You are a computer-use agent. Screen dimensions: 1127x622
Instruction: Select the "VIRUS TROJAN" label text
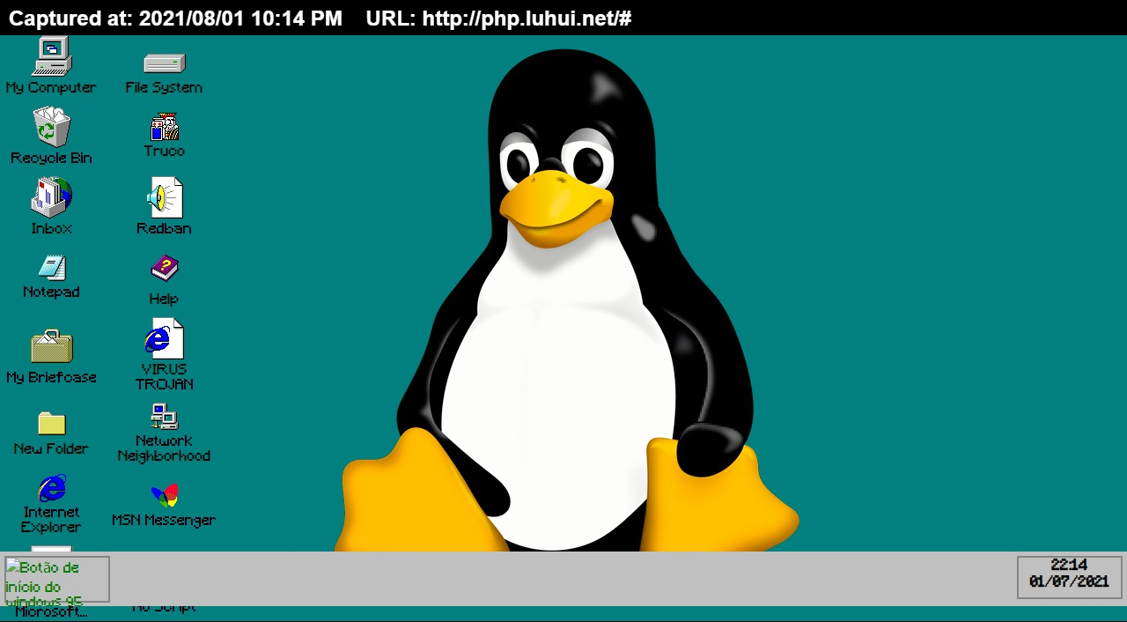[x=164, y=376]
